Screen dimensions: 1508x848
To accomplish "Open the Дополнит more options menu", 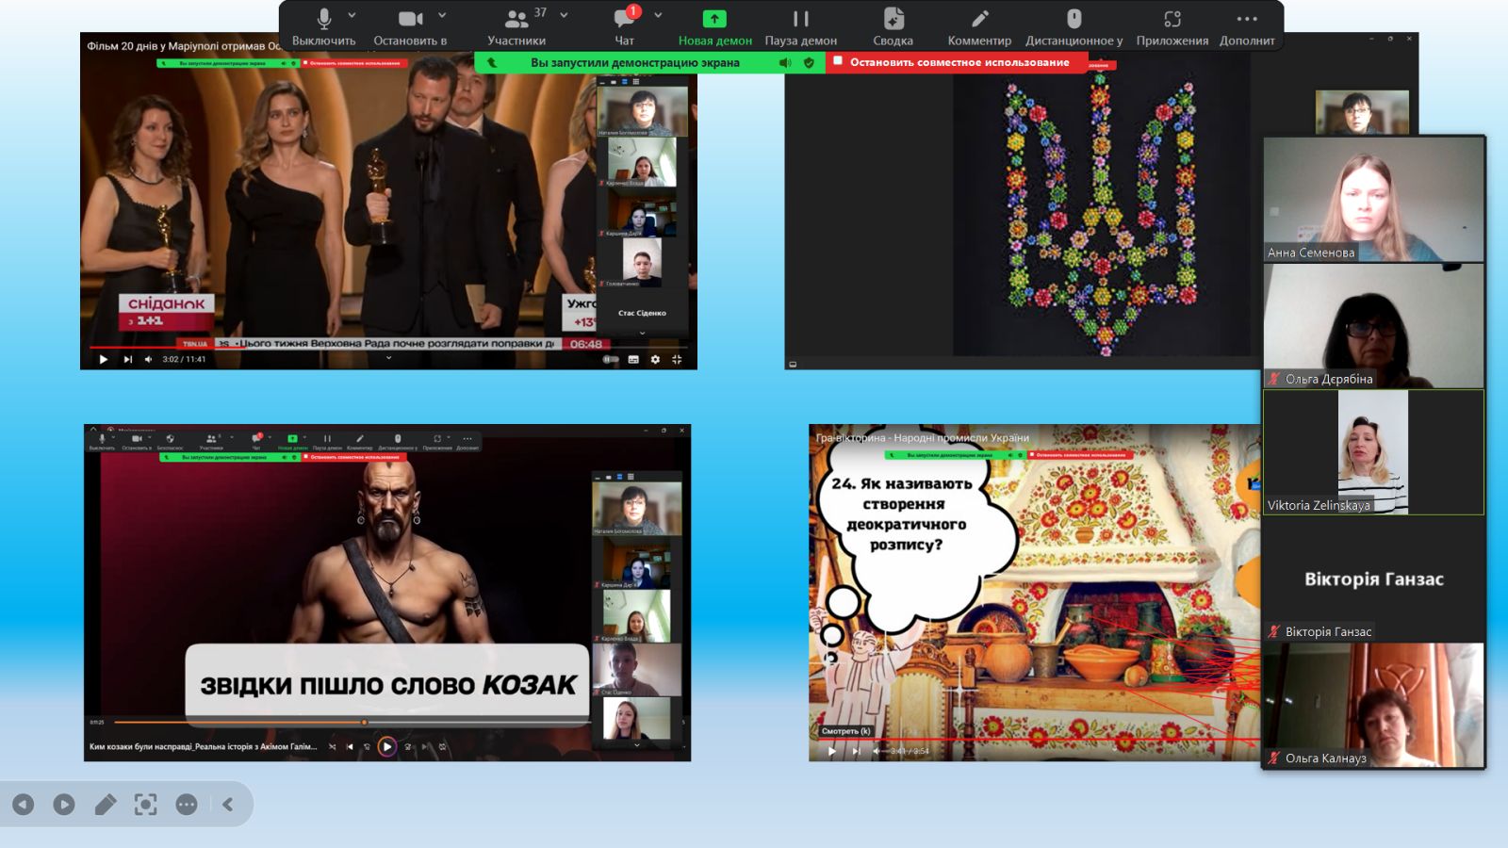I will (x=1247, y=26).
